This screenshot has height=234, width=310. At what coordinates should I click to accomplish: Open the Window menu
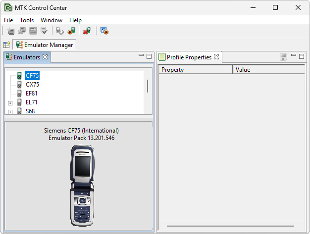52,20
